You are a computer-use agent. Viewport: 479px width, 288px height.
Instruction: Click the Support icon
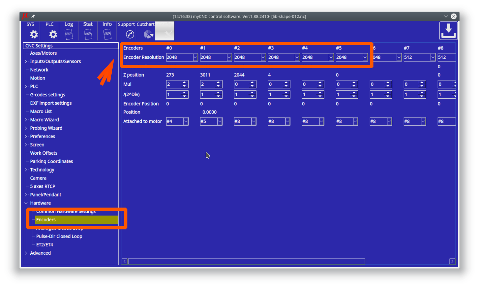click(x=130, y=34)
